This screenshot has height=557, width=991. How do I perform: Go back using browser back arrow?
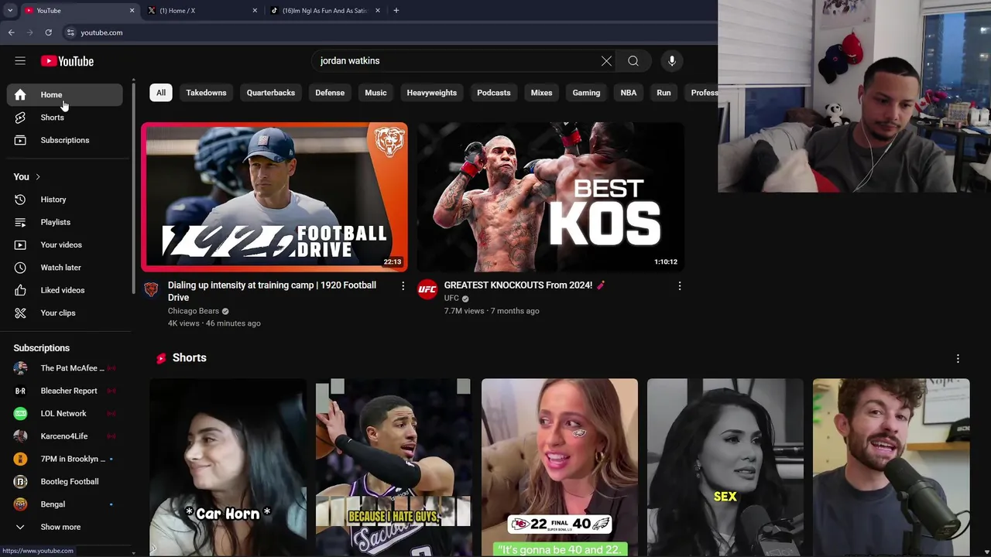(x=11, y=32)
